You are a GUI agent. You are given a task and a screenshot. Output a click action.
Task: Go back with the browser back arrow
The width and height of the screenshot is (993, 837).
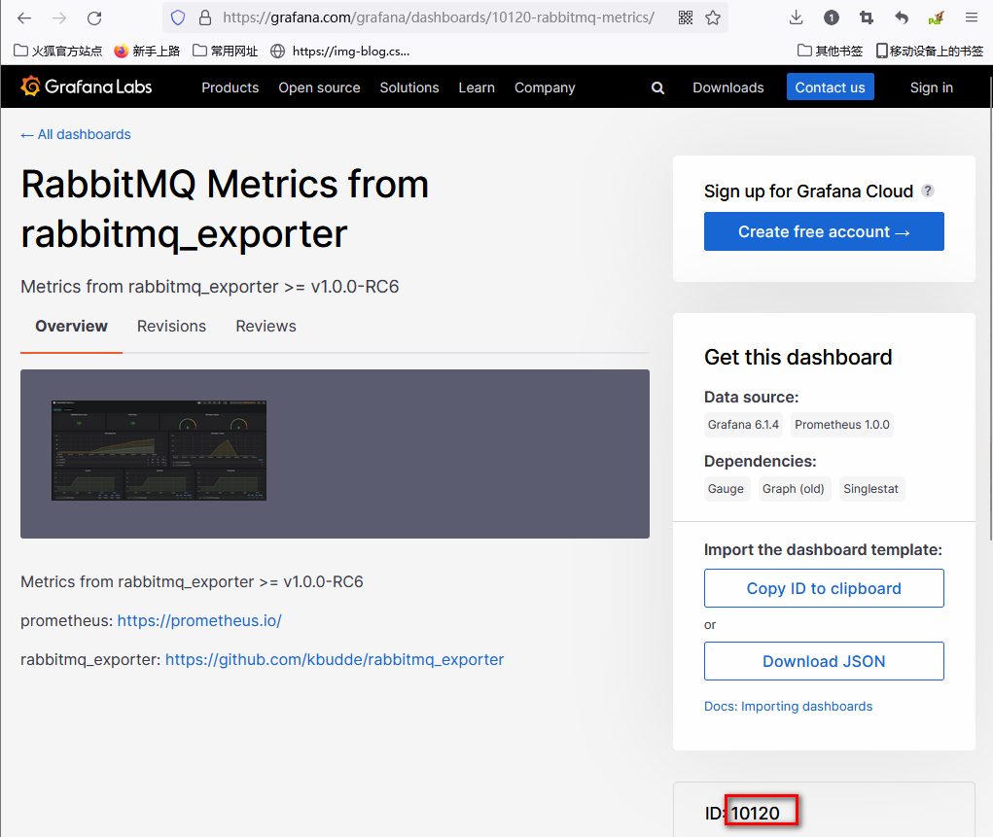click(x=24, y=17)
